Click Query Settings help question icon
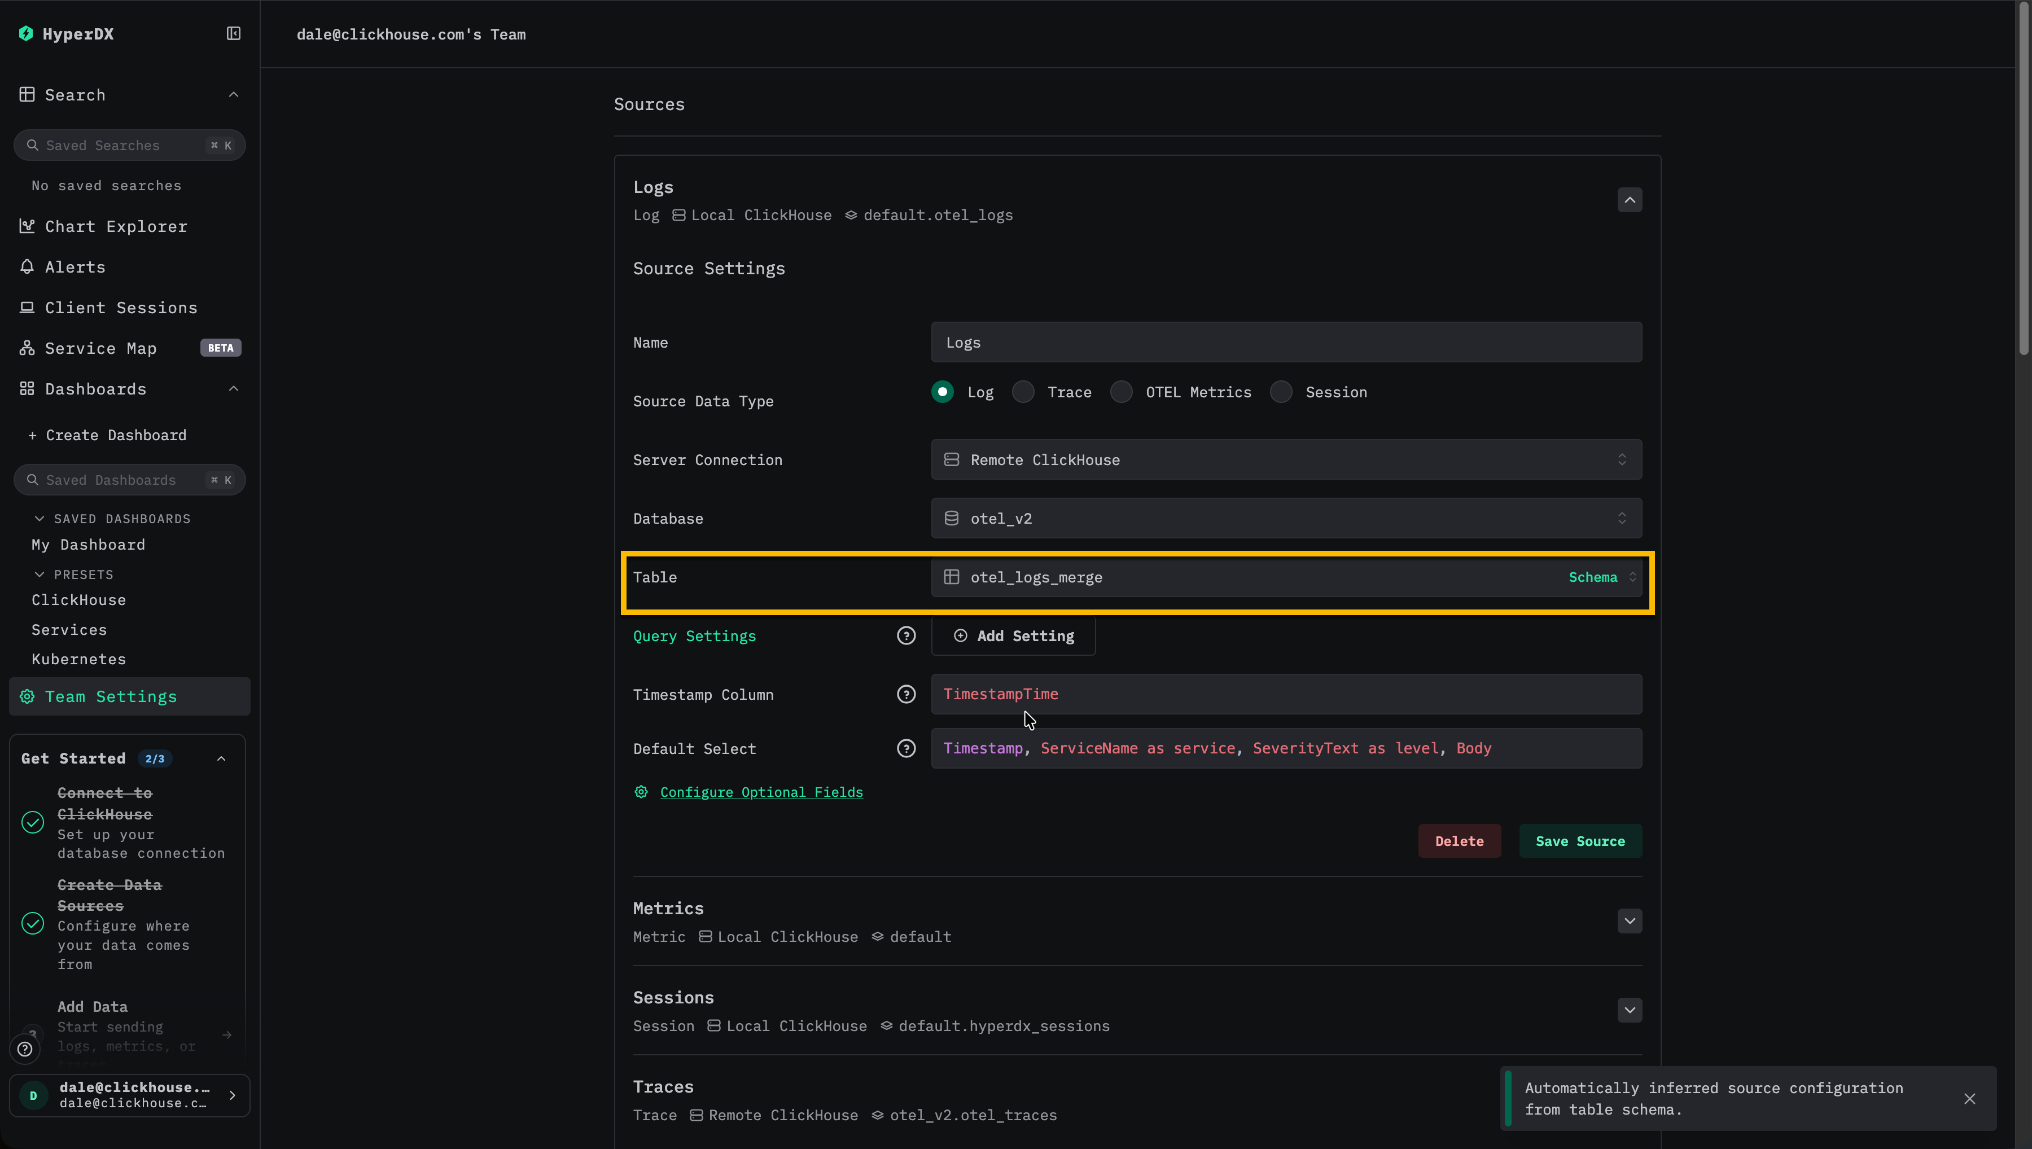The width and height of the screenshot is (2032, 1149). coord(906,636)
